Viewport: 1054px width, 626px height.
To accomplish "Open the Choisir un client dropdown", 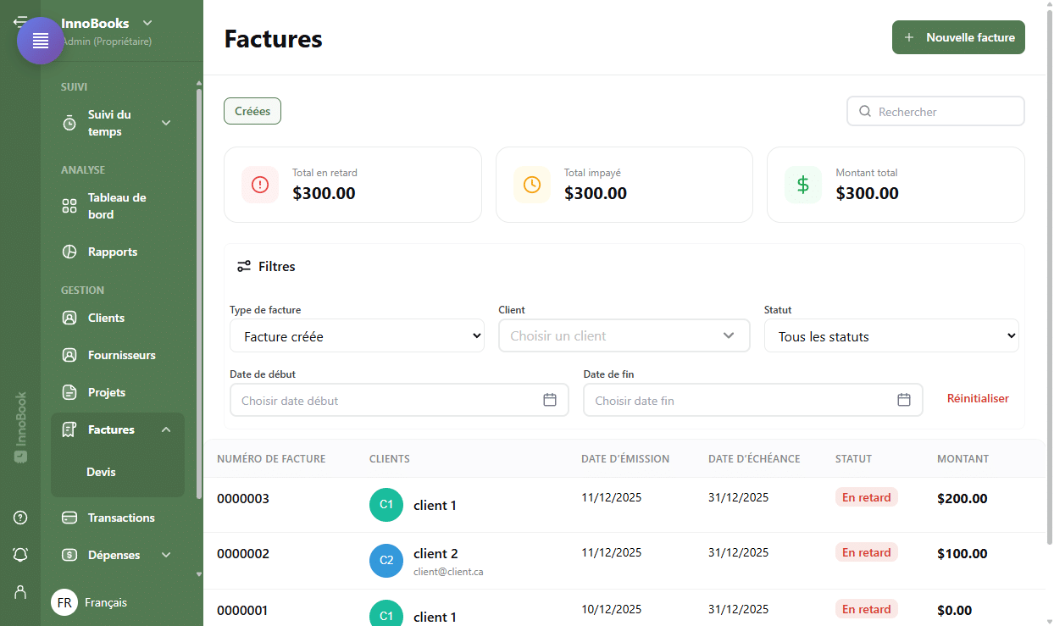I will pyautogui.click(x=624, y=335).
